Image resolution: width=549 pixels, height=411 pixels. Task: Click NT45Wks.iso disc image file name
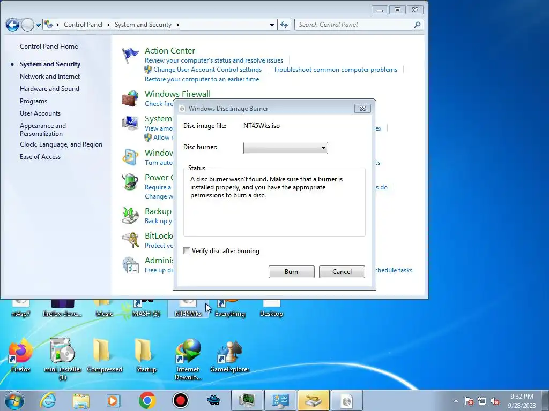[262, 126]
